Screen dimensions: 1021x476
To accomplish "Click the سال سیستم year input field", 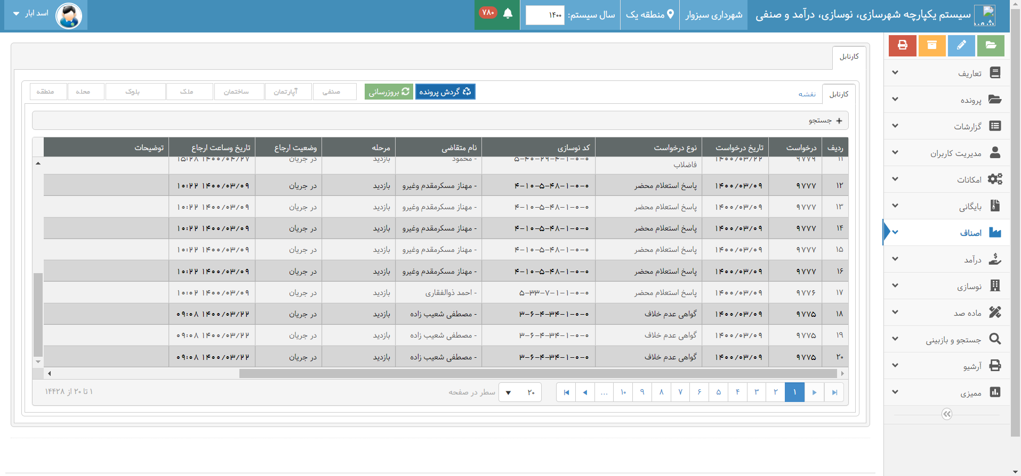I will [x=545, y=15].
